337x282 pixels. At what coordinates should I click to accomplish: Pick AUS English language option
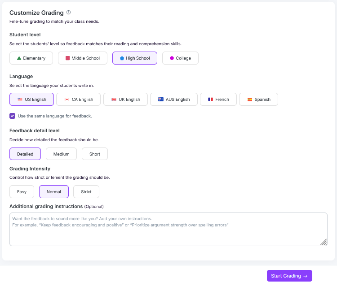point(173,100)
